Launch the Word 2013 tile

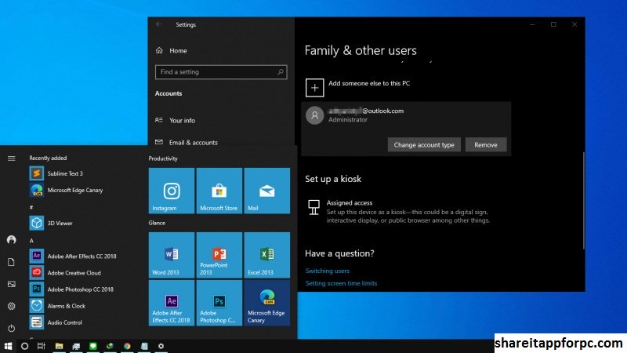171,255
